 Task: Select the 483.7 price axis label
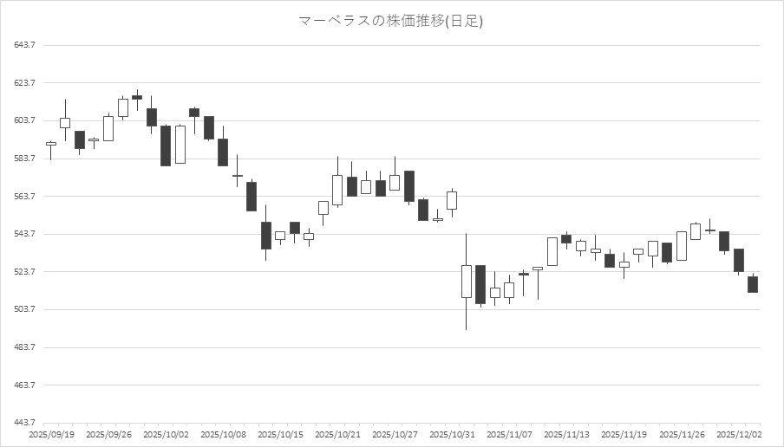[25, 347]
